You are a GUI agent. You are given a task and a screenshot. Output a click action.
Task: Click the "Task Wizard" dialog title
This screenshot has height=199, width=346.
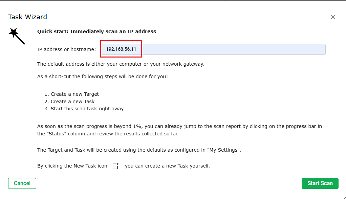click(x=27, y=17)
